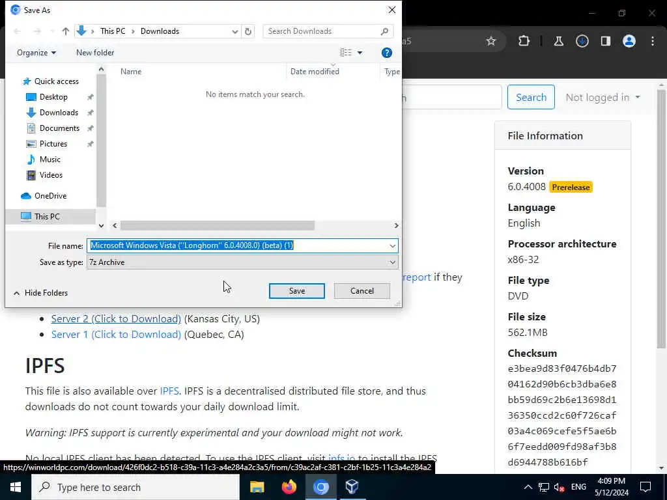Refresh the Downloads folder listing

[248, 31]
